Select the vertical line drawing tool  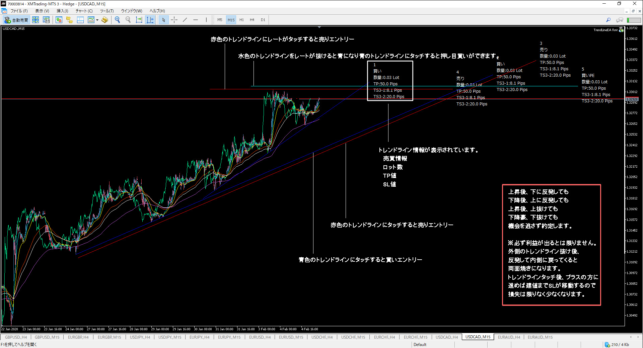[x=206, y=20]
